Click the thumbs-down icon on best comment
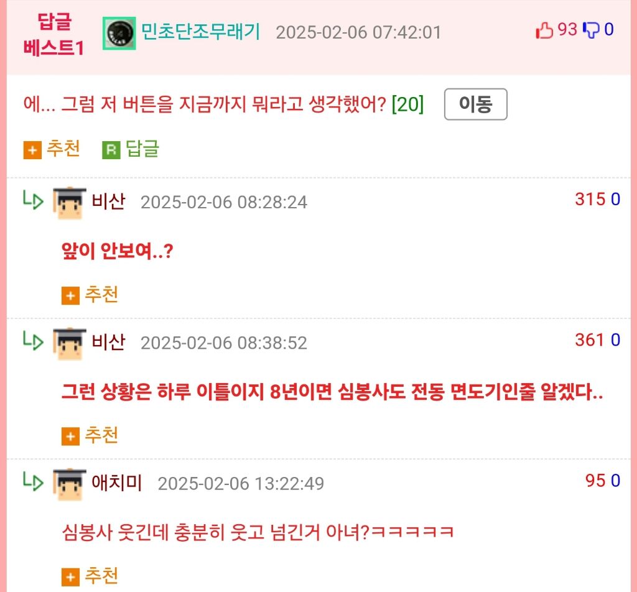Screen dimensions: 637x592 pyautogui.click(x=591, y=30)
